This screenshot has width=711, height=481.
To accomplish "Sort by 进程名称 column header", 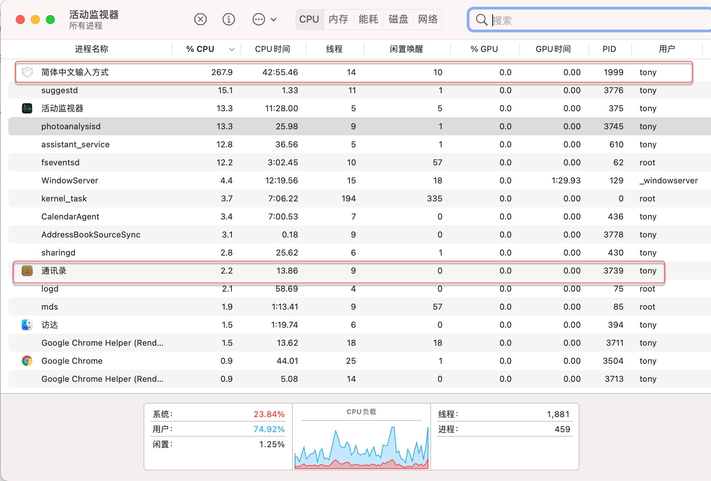I will click(91, 49).
